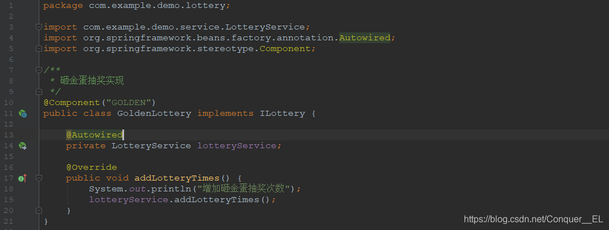The width and height of the screenshot is (609, 230).
Task: Click lotteryService on the method call line
Action: (x=129, y=200)
